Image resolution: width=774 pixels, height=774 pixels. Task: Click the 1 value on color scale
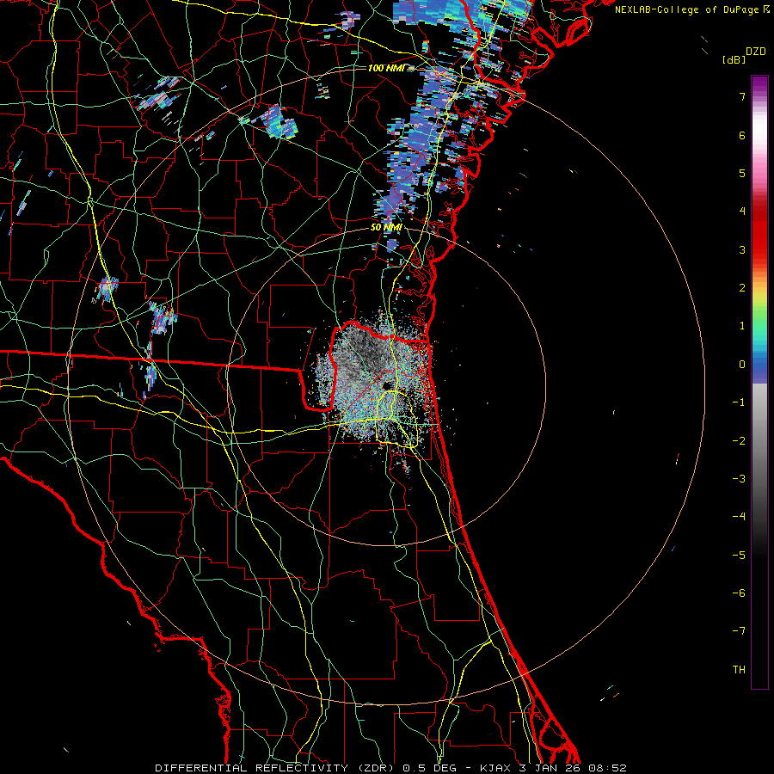coord(742,326)
